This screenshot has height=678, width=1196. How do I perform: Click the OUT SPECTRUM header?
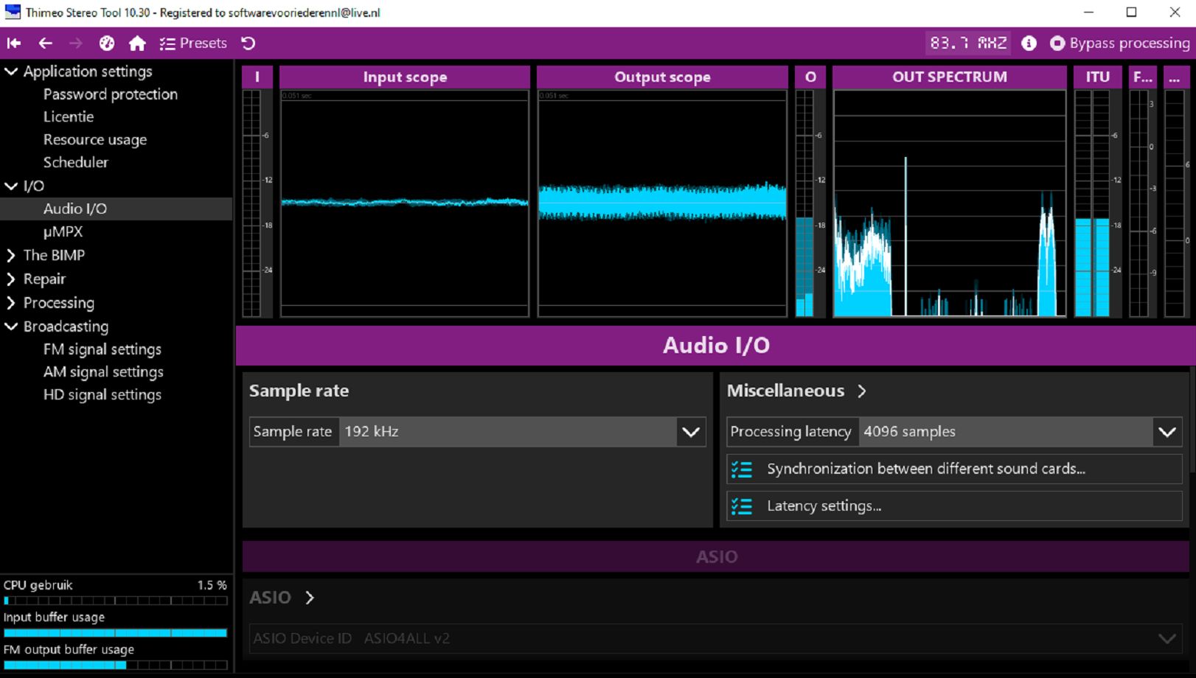950,77
